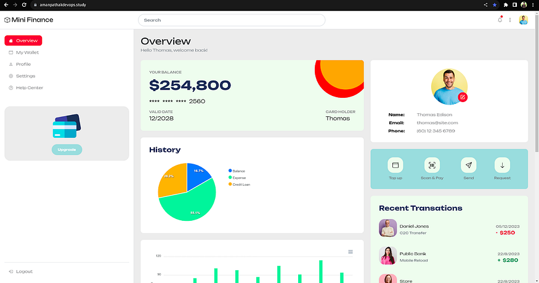Click the $254,800 balance amount
The height and width of the screenshot is (283, 539).
(190, 85)
